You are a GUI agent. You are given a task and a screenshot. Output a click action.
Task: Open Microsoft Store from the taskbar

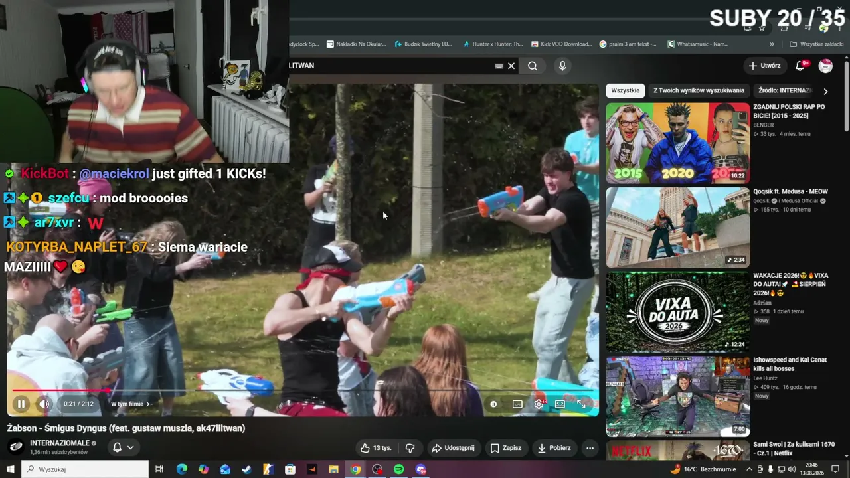click(290, 469)
